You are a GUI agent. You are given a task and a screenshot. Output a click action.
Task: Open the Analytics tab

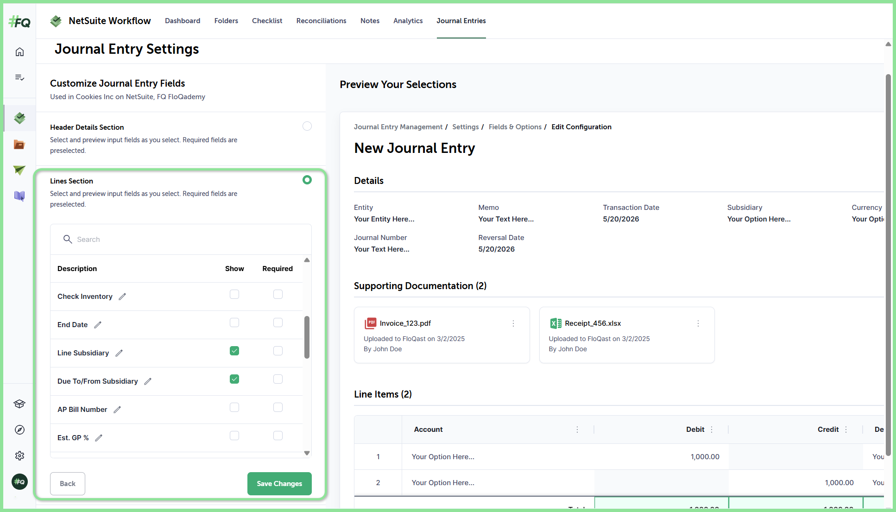(x=408, y=21)
